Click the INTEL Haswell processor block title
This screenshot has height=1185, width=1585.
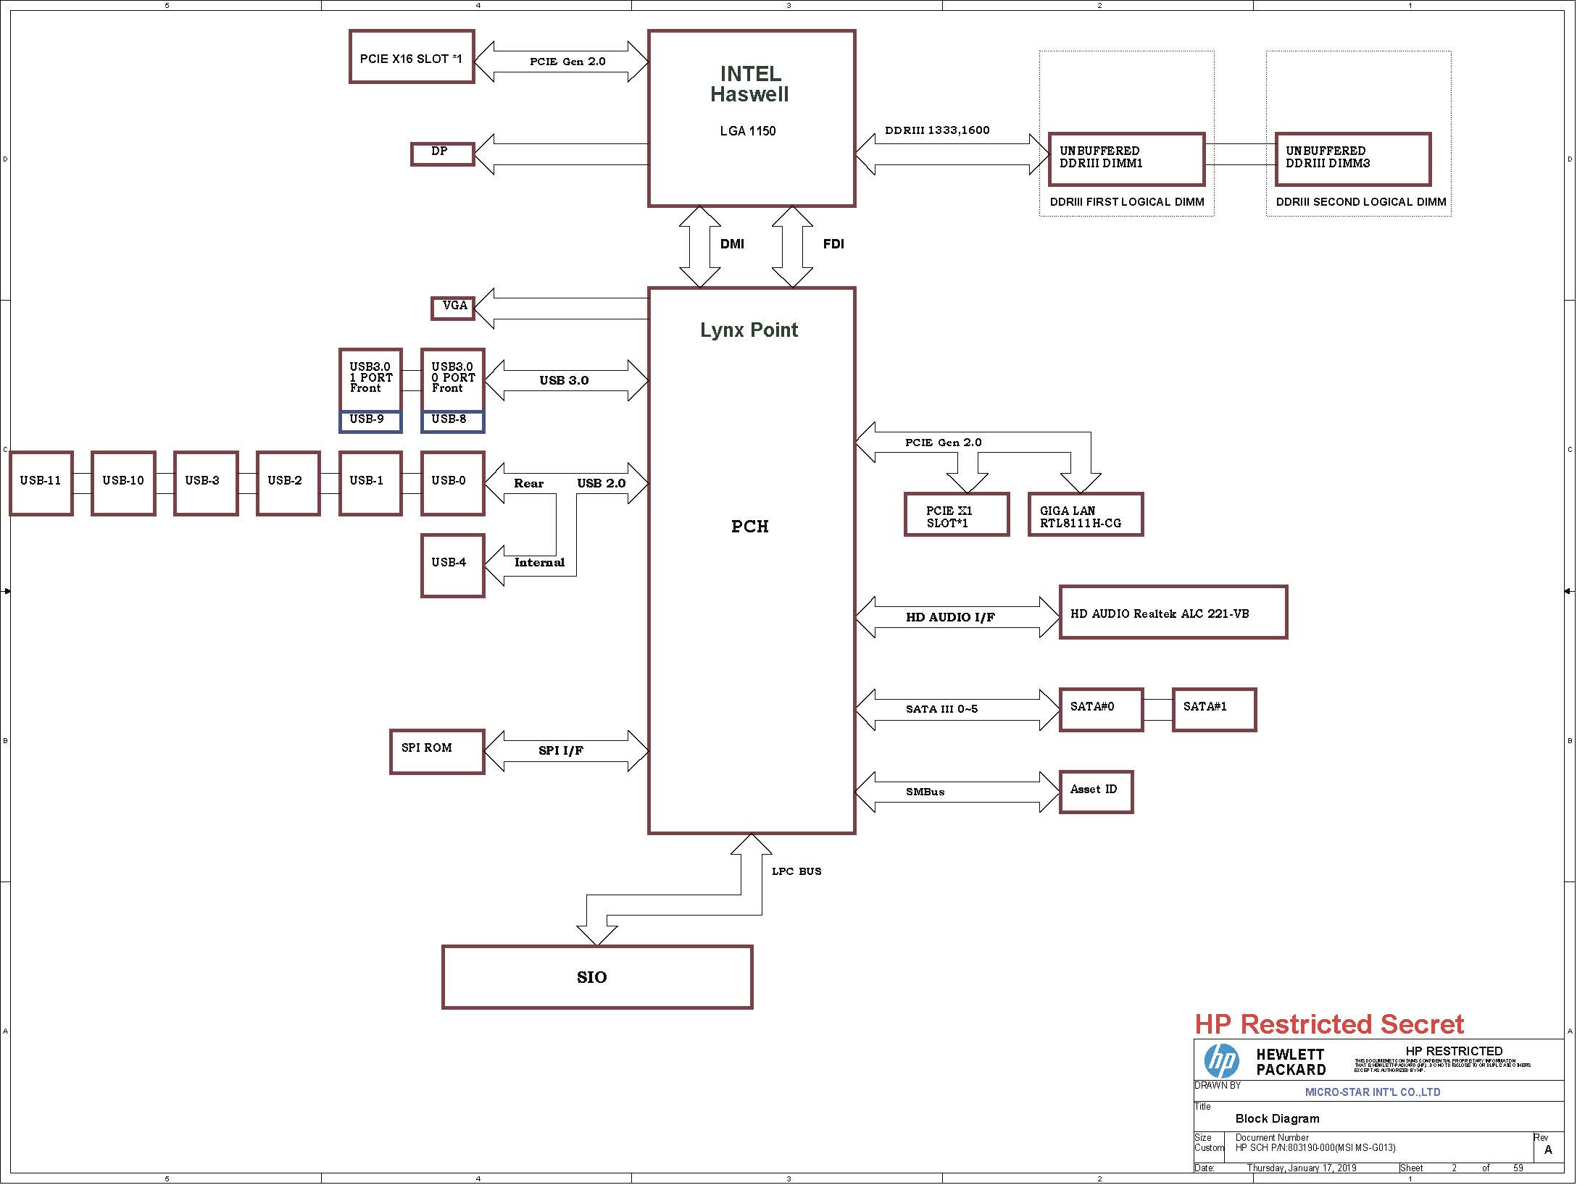pos(750,84)
